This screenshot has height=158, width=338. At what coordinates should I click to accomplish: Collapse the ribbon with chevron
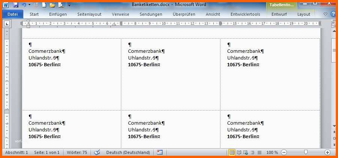(326, 14)
